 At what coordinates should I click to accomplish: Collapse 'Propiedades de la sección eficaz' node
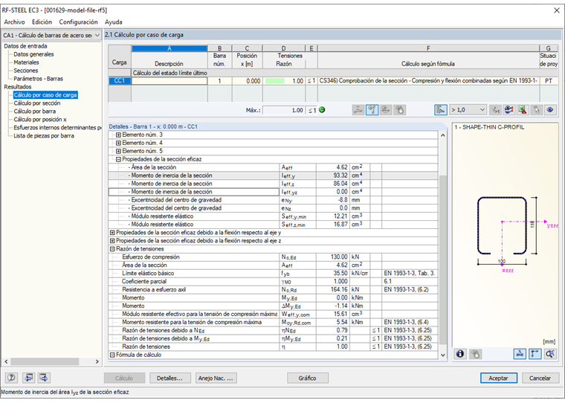[117, 159]
